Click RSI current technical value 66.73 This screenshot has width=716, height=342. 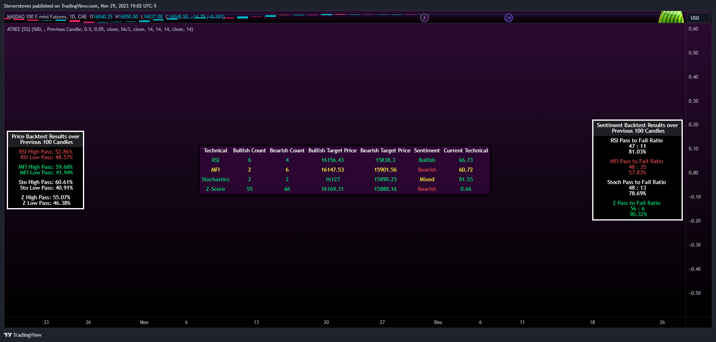coord(466,160)
